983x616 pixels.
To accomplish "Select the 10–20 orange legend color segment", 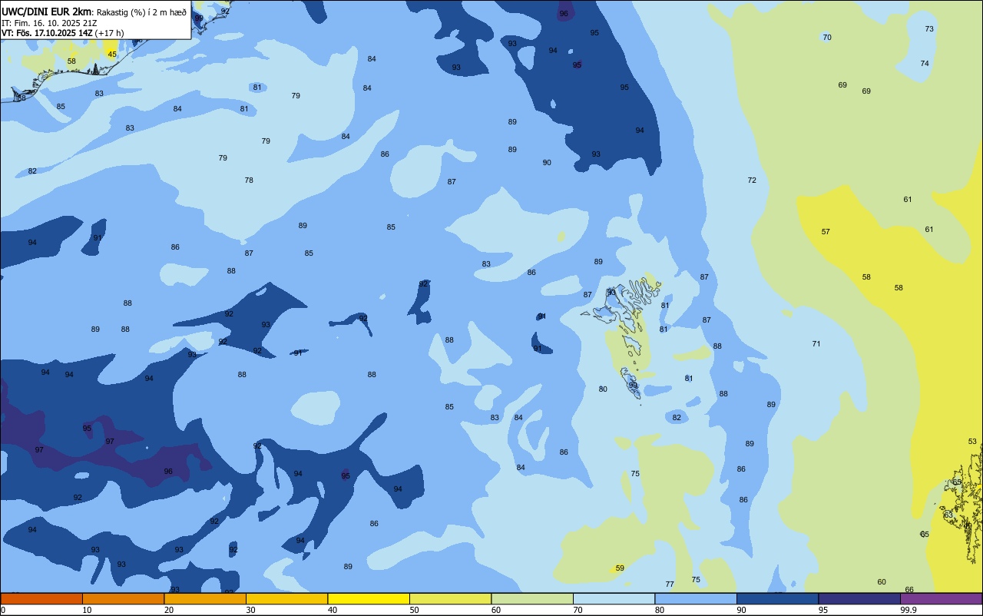I will [123, 598].
